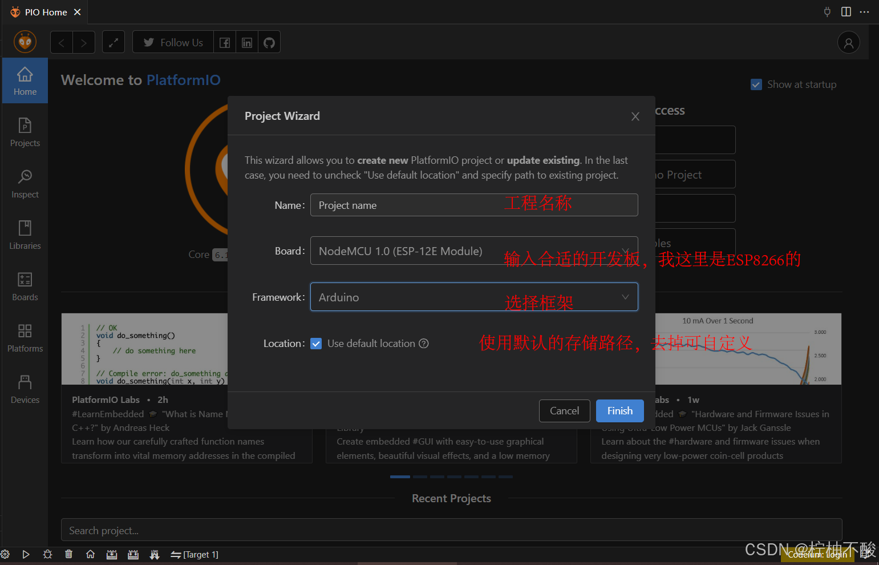879x565 pixels.
Task: Open the code snippet news thumbnail
Action: [144, 349]
